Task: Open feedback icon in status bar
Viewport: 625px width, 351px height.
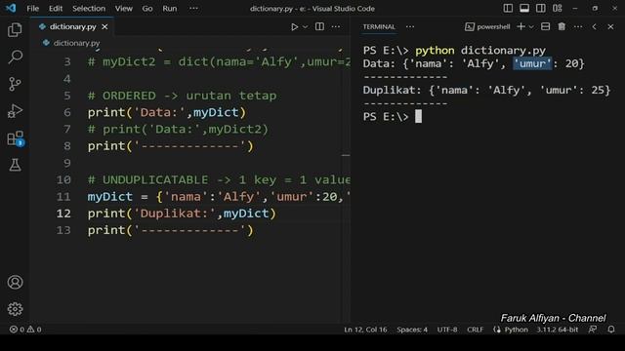Action: point(593,330)
